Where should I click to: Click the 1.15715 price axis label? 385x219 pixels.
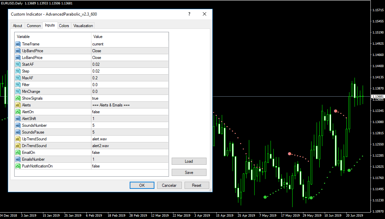pos(378,10)
